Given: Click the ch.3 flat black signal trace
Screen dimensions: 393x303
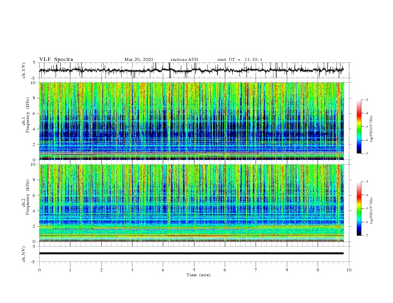Looking at the screenshot, I should click(192, 253).
